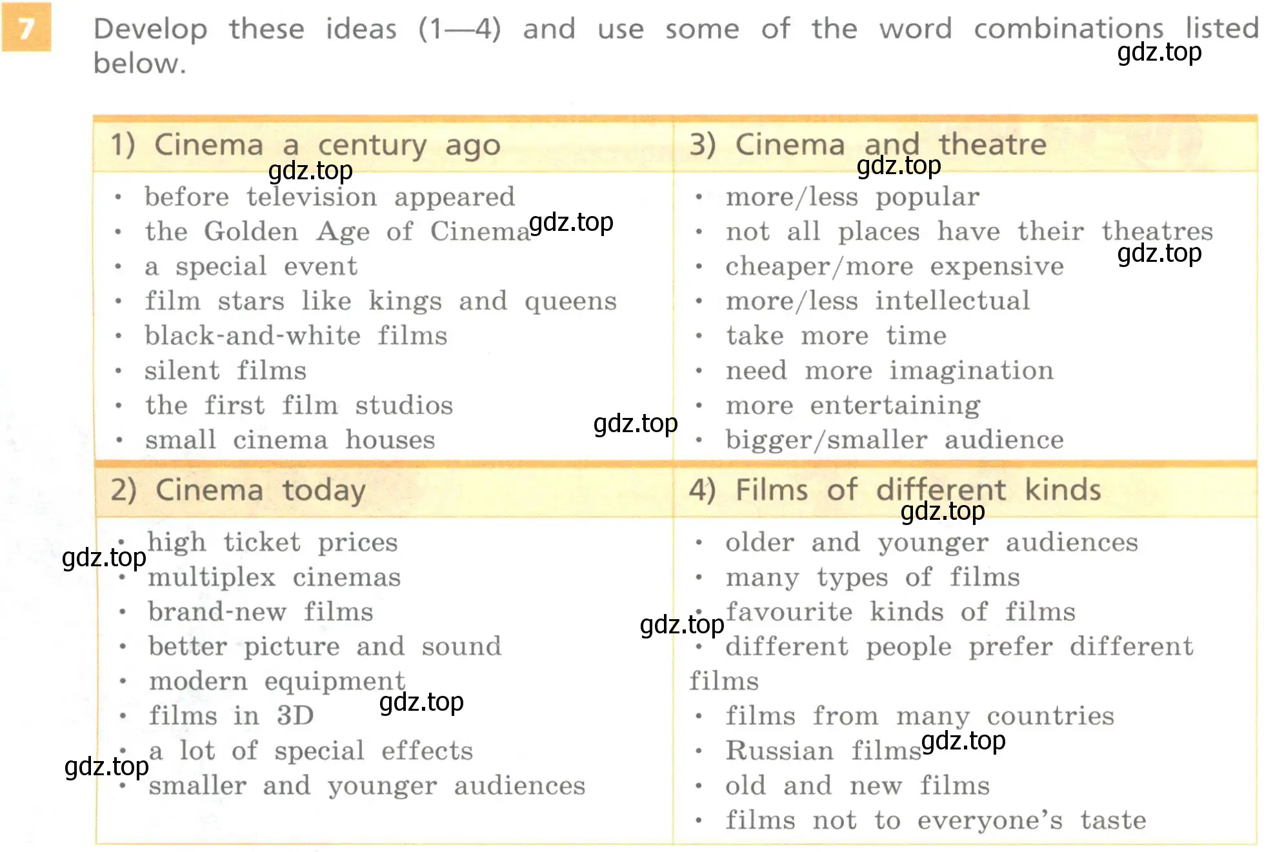Select heading '3) Cinema and theatre'
This screenshot has height=852, width=1273.
pos(868,144)
